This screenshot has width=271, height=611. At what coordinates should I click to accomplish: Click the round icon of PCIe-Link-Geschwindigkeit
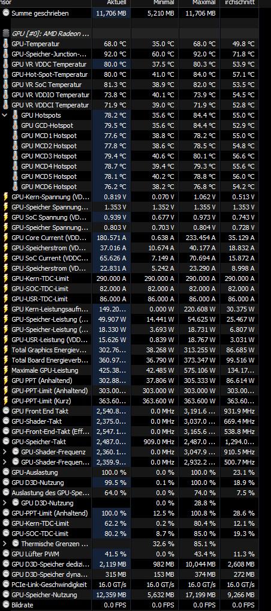(x=6, y=585)
